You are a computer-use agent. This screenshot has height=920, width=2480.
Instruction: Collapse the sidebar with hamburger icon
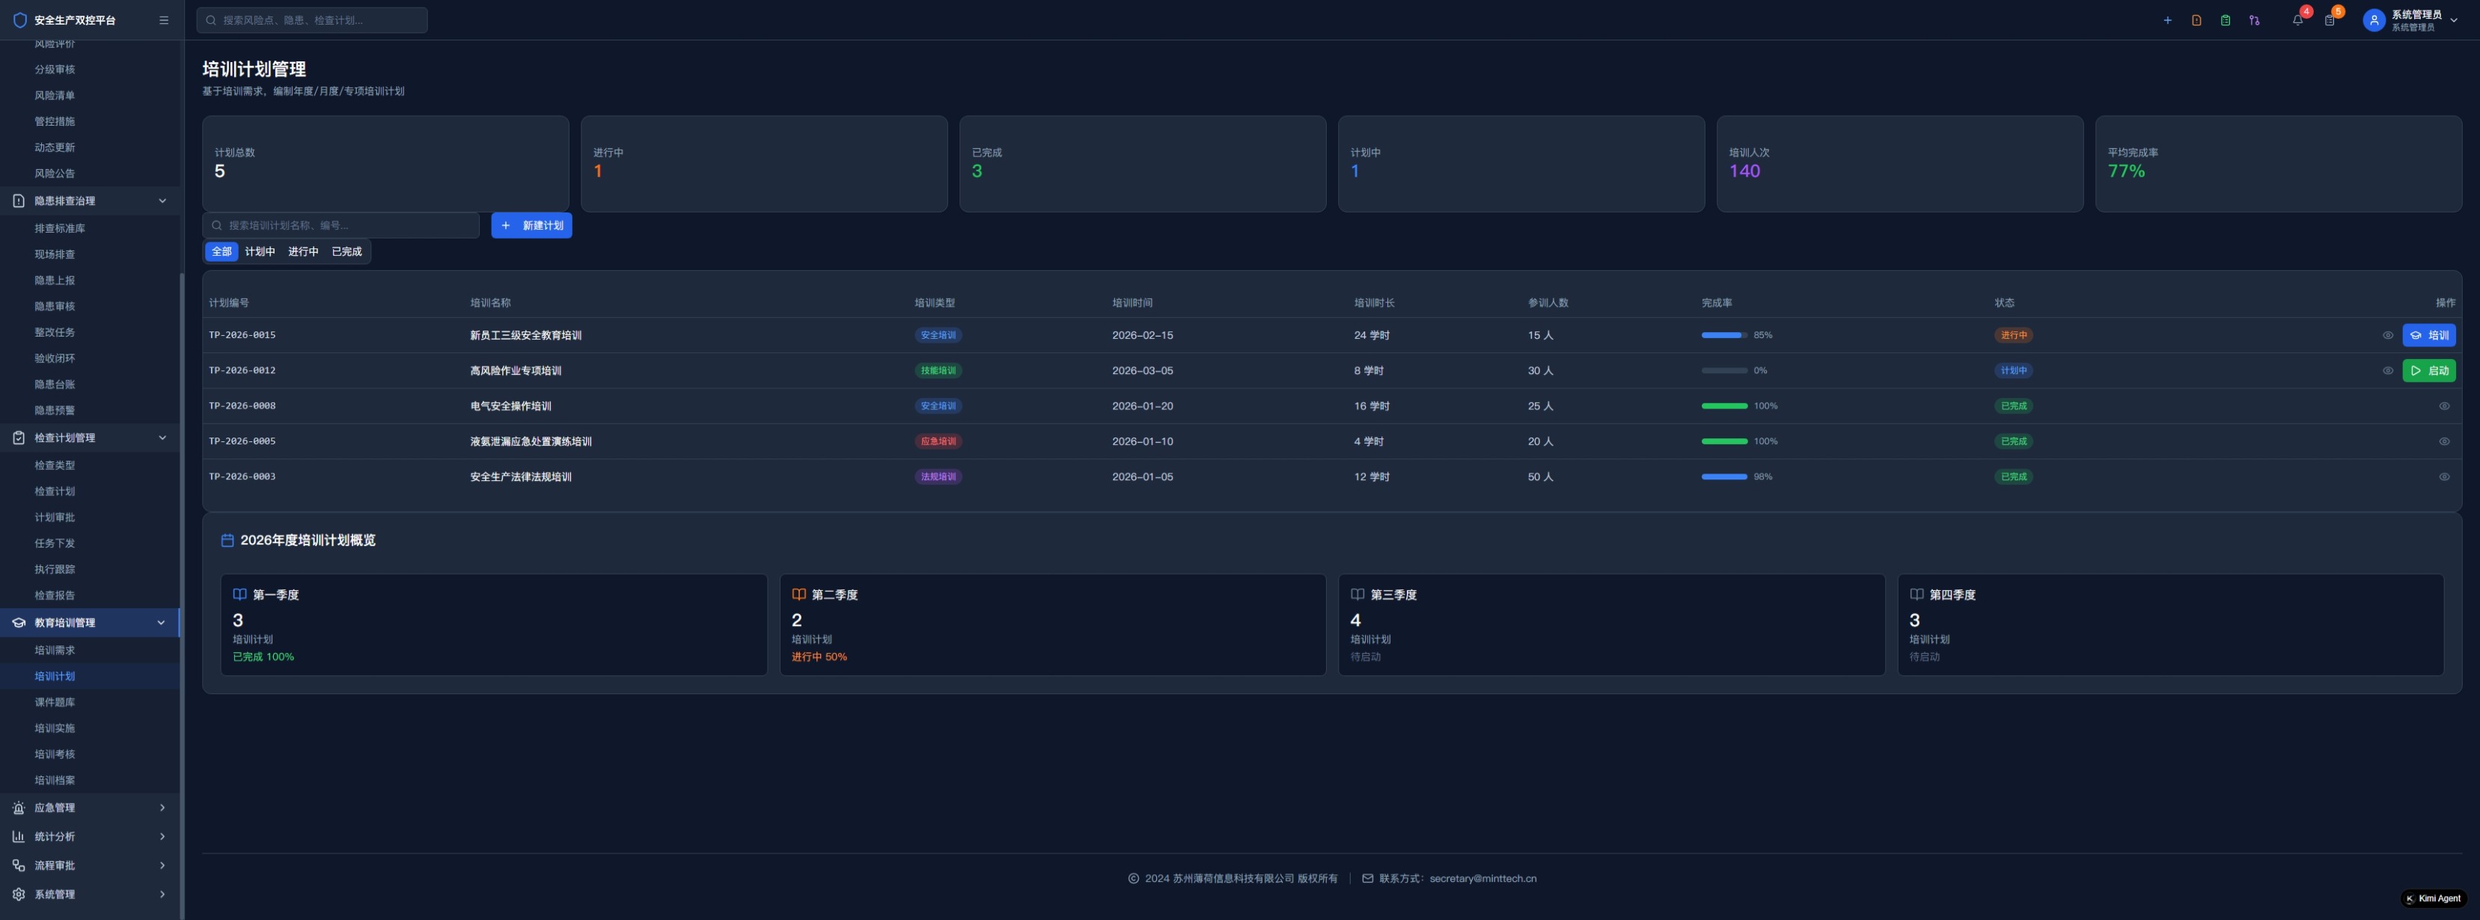[164, 20]
